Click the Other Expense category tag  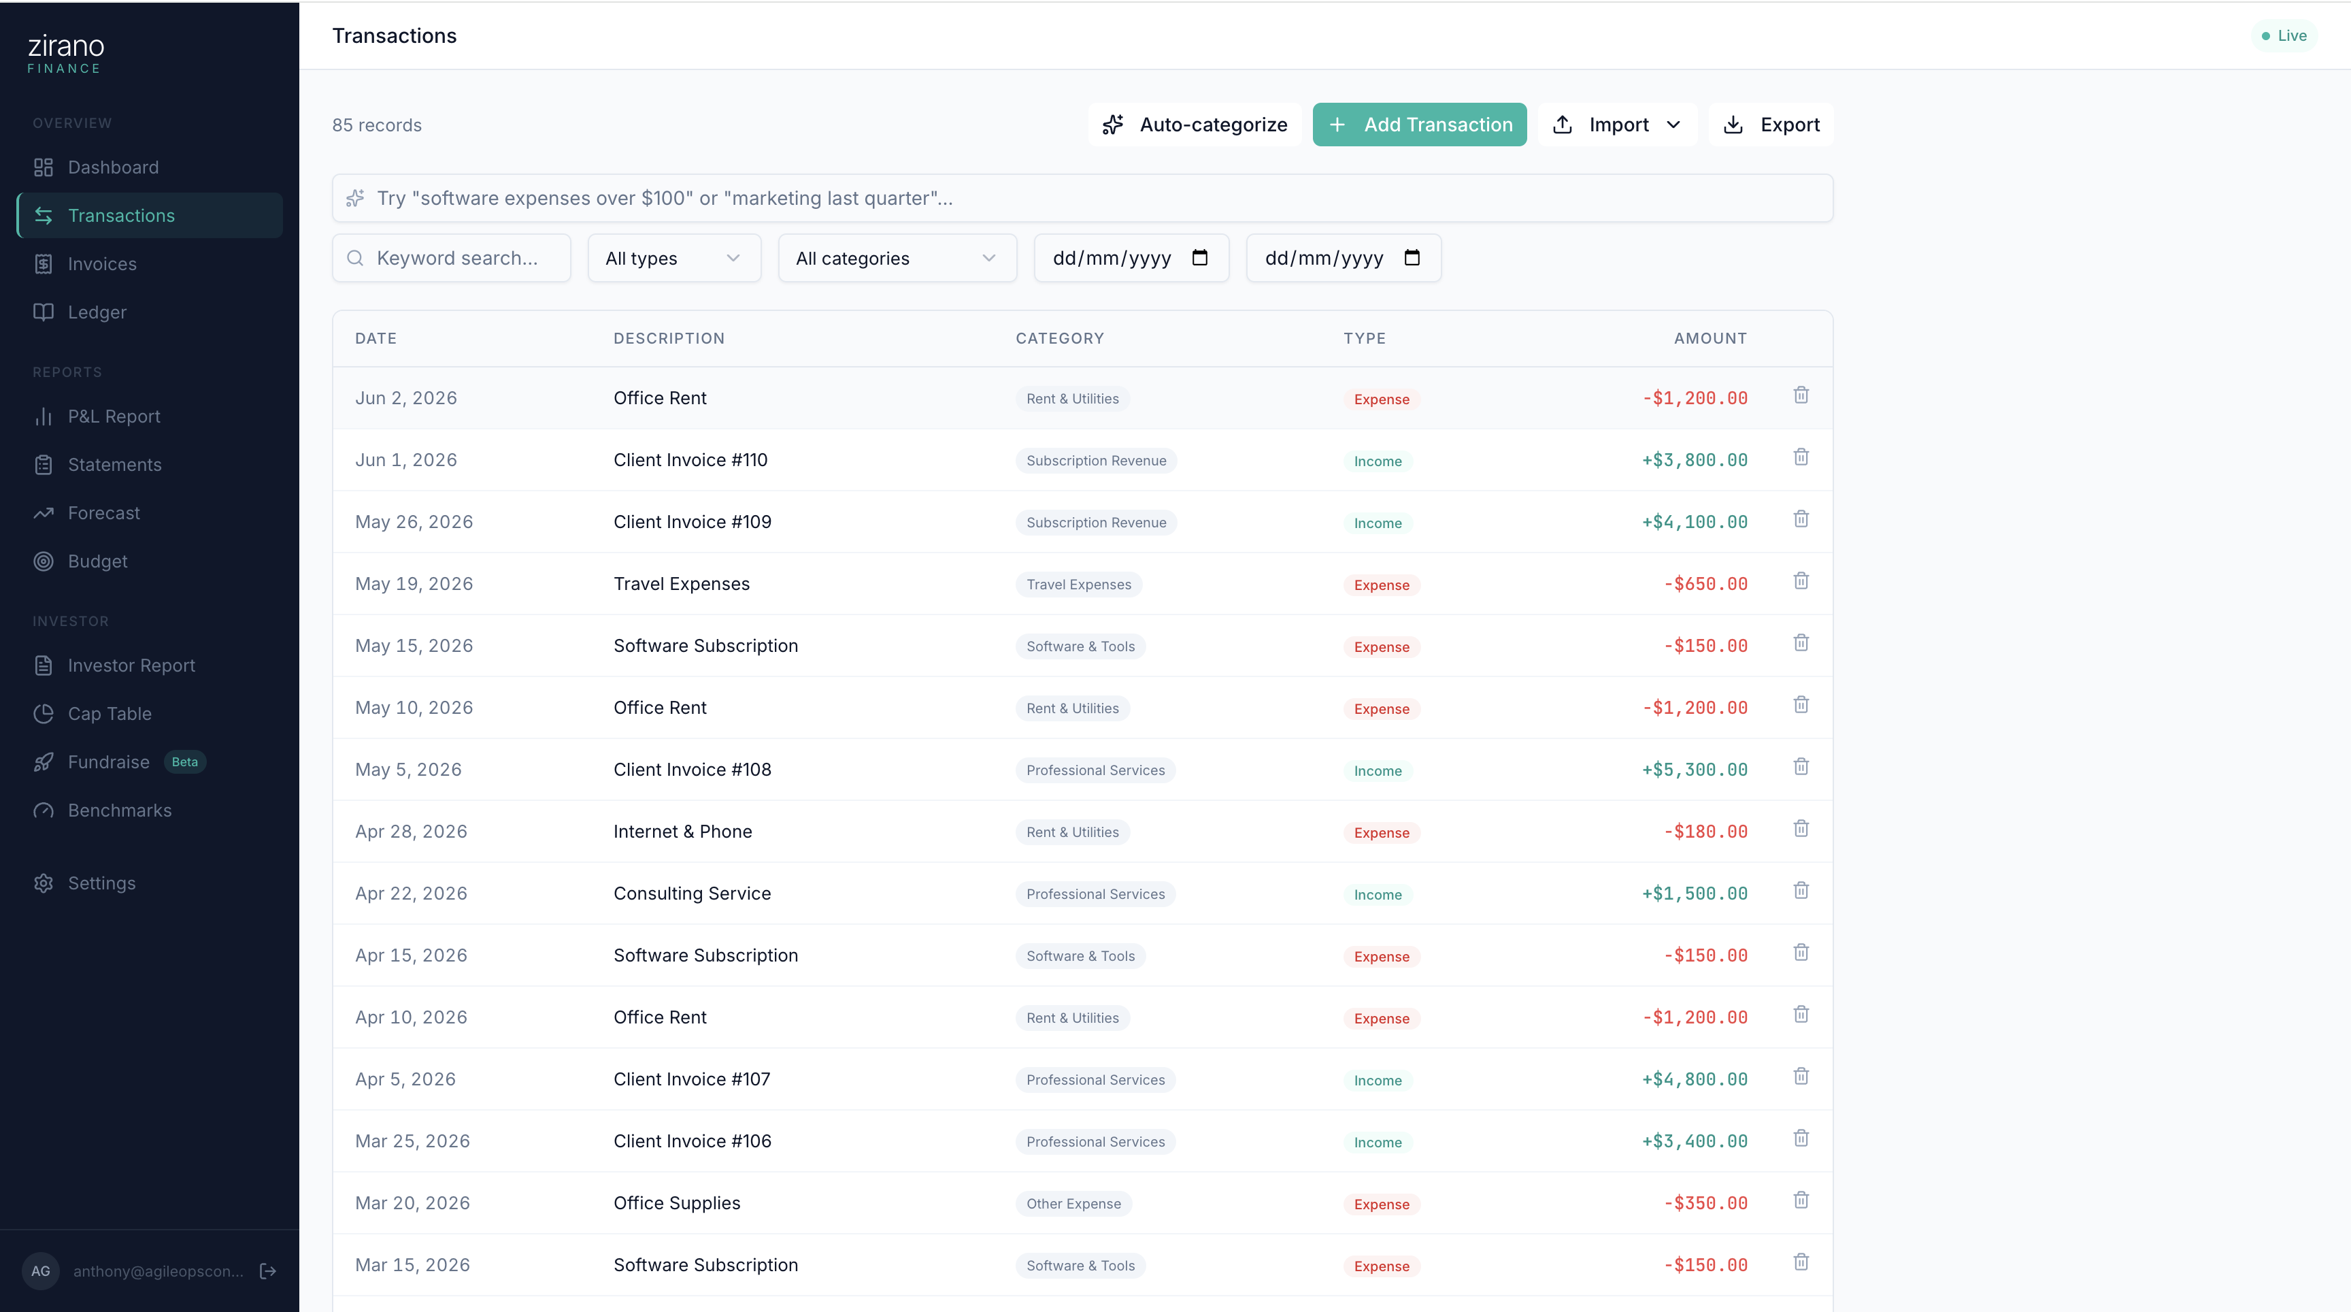[x=1073, y=1203]
